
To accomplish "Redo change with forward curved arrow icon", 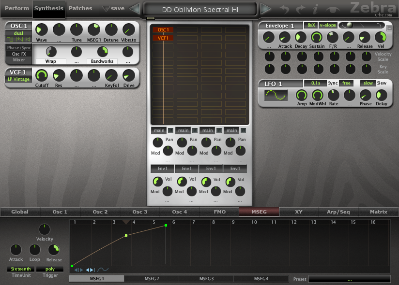I will point(300,9).
